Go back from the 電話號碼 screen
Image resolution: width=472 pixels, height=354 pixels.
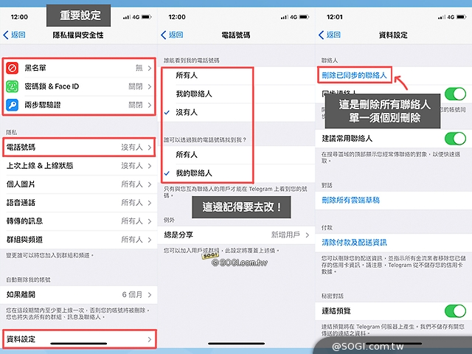[172, 35]
